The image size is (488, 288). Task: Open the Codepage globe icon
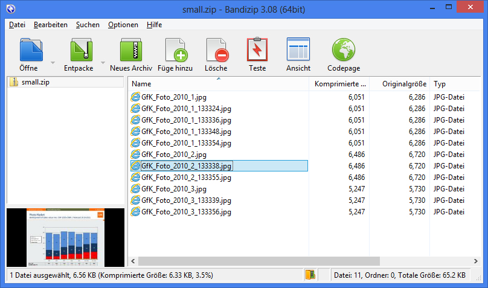coord(344,50)
